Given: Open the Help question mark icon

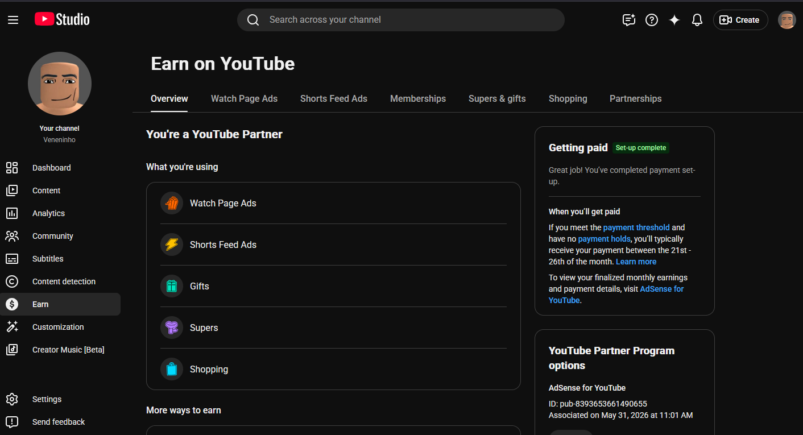Looking at the screenshot, I should pyautogui.click(x=652, y=20).
